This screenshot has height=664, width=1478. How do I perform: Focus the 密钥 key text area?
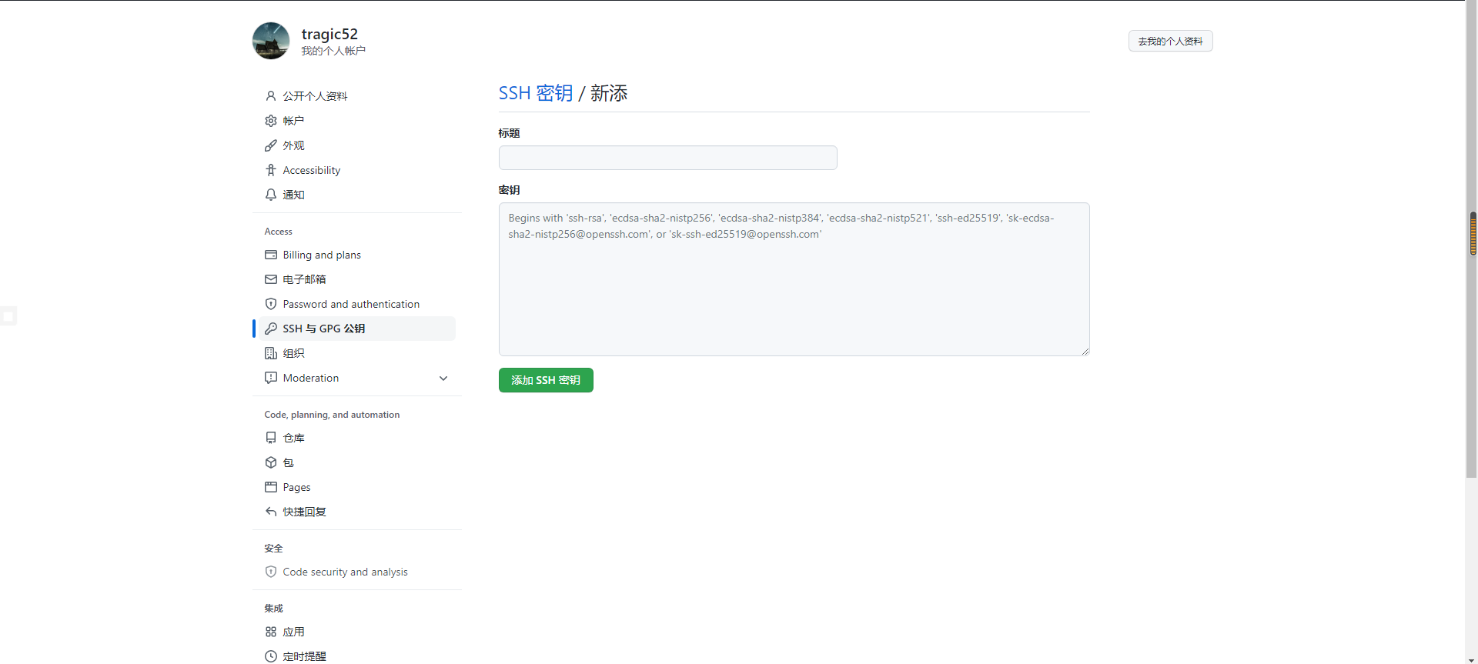pos(794,279)
